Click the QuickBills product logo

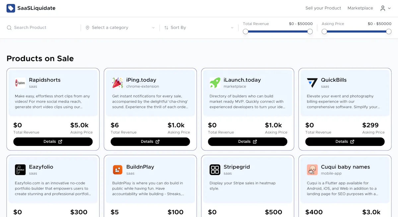pos(312,83)
